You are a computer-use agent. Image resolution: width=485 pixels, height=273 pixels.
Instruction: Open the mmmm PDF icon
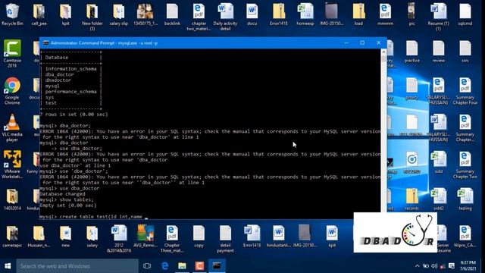click(x=385, y=14)
